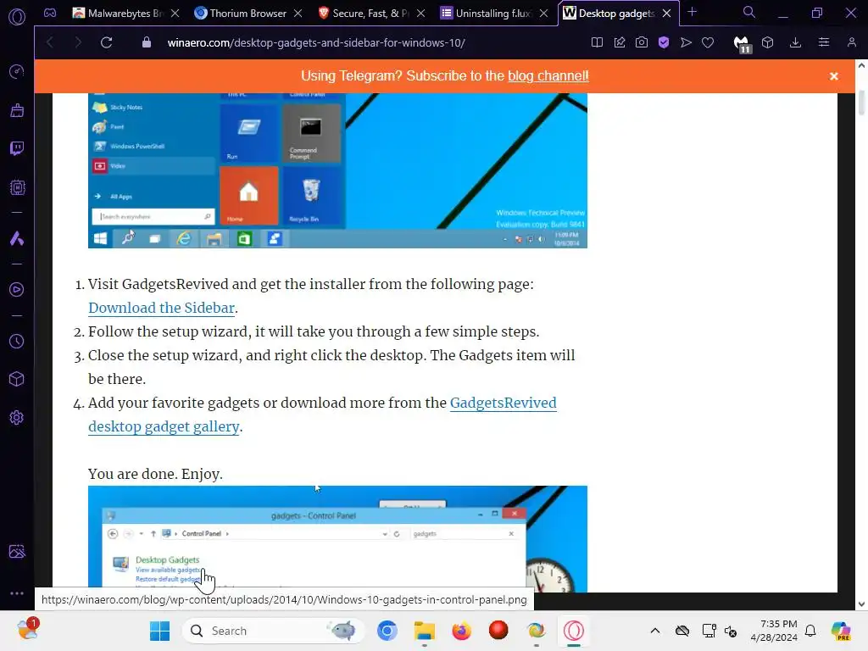
Task: Dismiss the orange Telegram banner
Action: [834, 76]
